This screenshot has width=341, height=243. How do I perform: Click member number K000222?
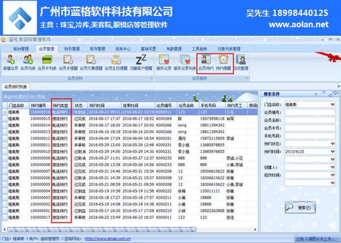coord(164,191)
